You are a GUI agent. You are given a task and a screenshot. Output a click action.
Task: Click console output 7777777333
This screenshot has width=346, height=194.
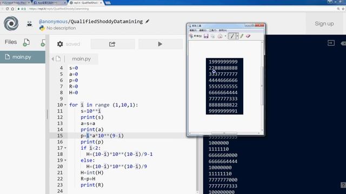point(223,186)
